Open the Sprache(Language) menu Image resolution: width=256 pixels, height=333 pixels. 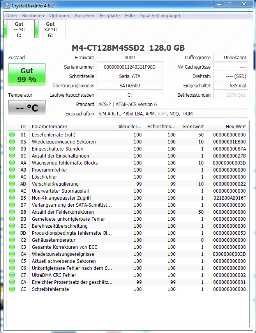(x=160, y=16)
